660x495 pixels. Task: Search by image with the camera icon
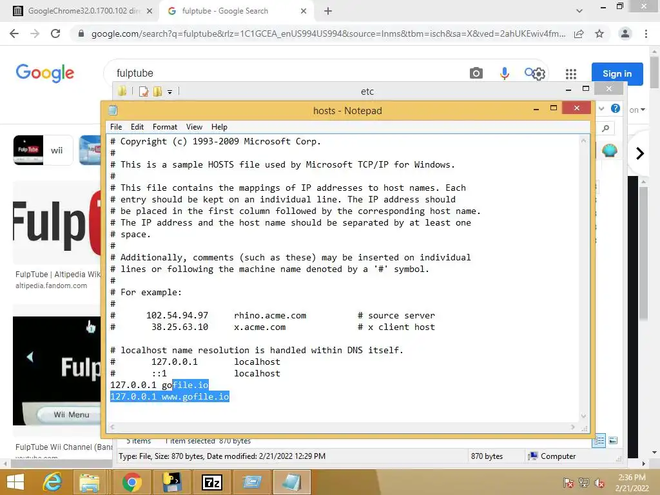[476, 73]
